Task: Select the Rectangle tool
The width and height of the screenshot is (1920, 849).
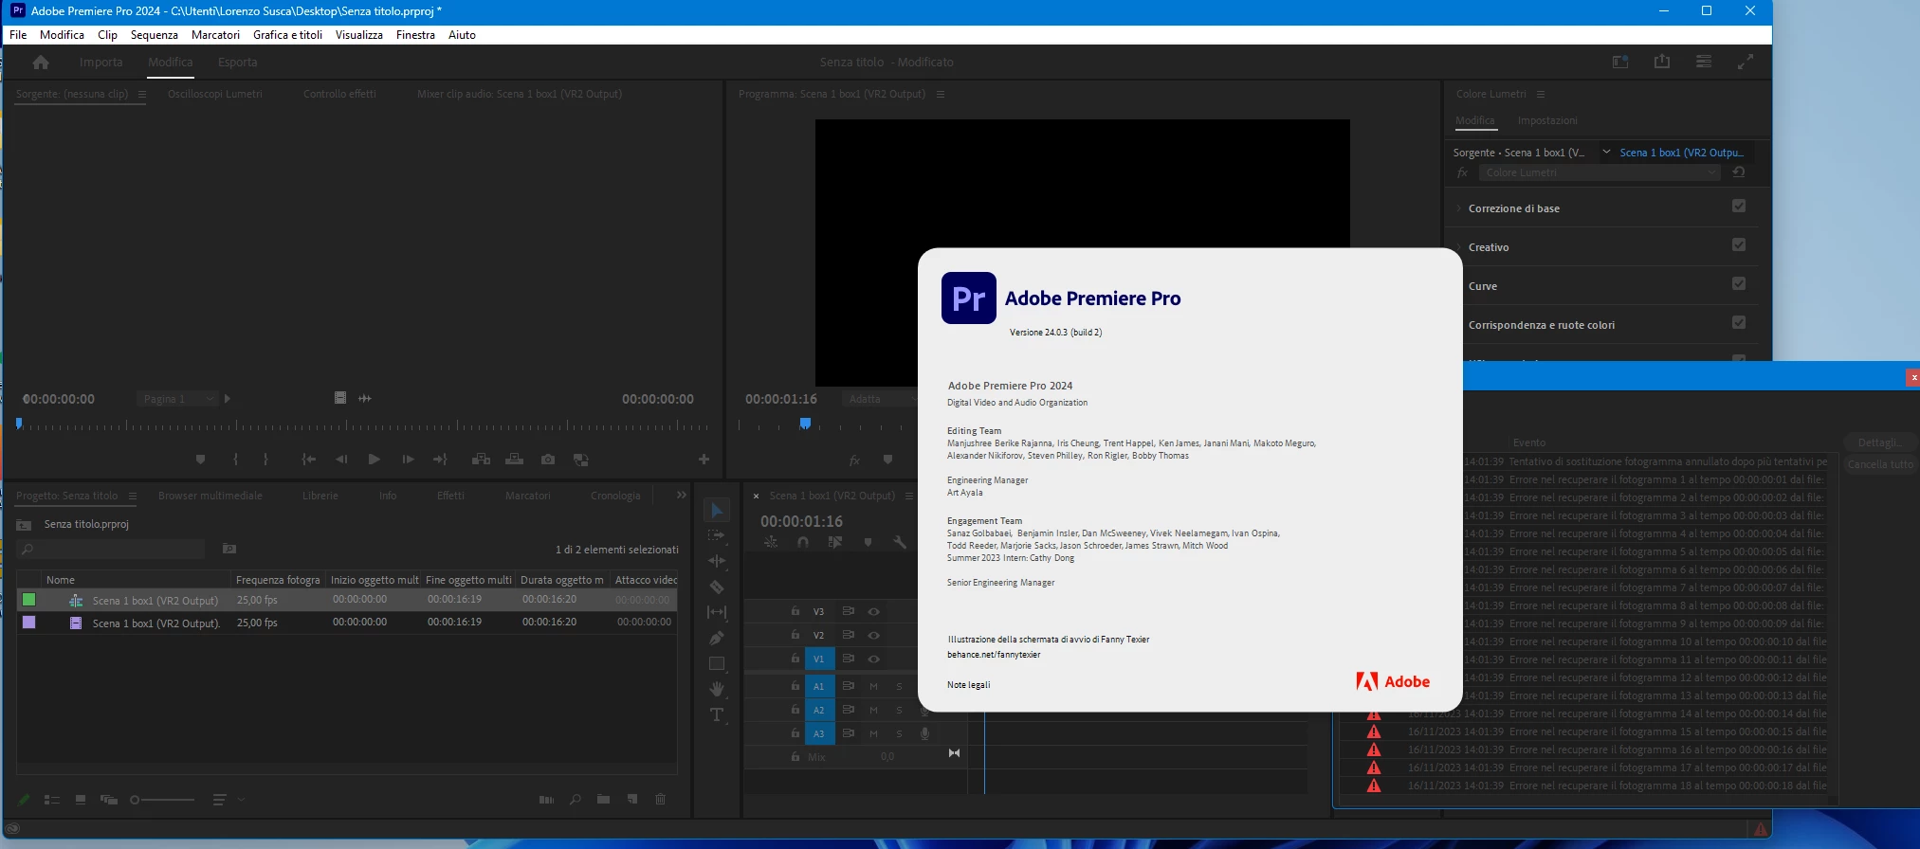Action: coord(717,664)
